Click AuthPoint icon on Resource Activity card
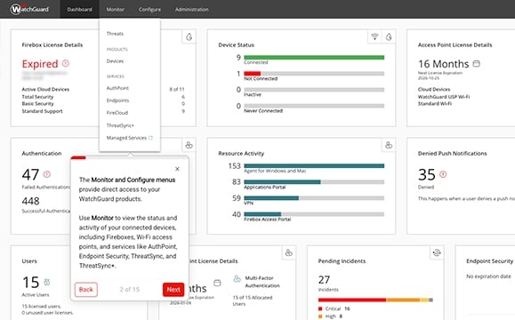The image size is (515, 320). [x=389, y=145]
